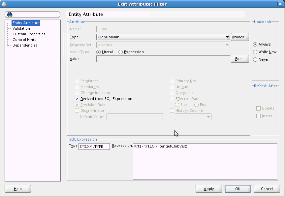
Task: Toggle the Discriminator checkbox
Action: pos(77,111)
